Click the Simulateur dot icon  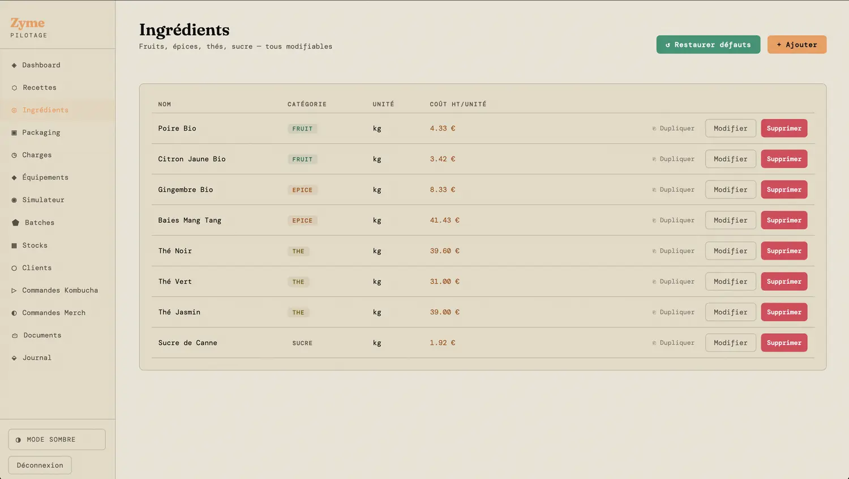coord(14,200)
